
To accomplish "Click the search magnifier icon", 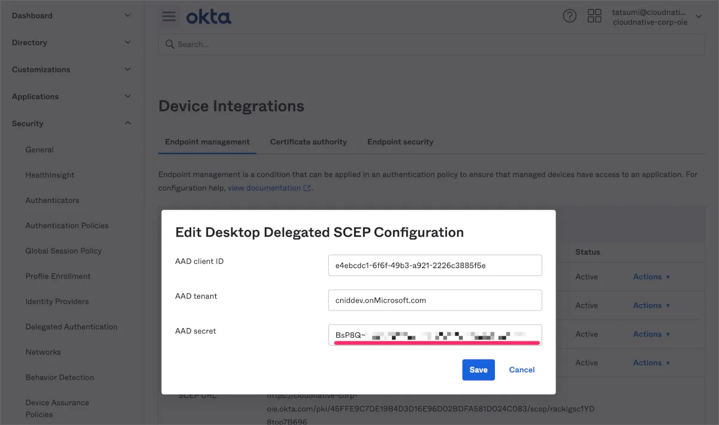I will tap(170, 44).
